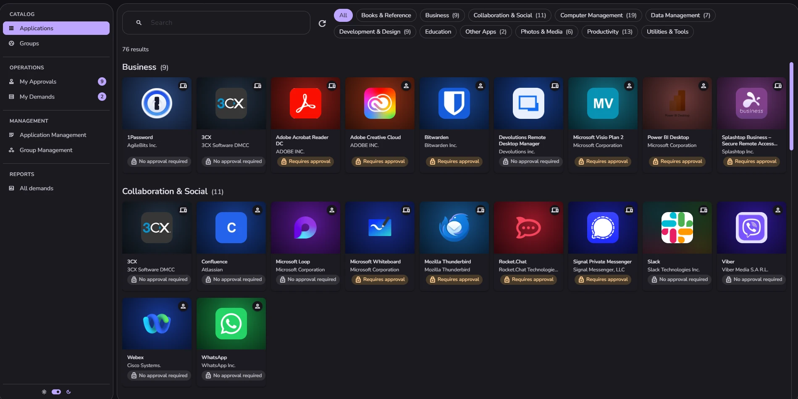
Task: Open My Demands in sidebar
Action: pyautogui.click(x=56, y=97)
